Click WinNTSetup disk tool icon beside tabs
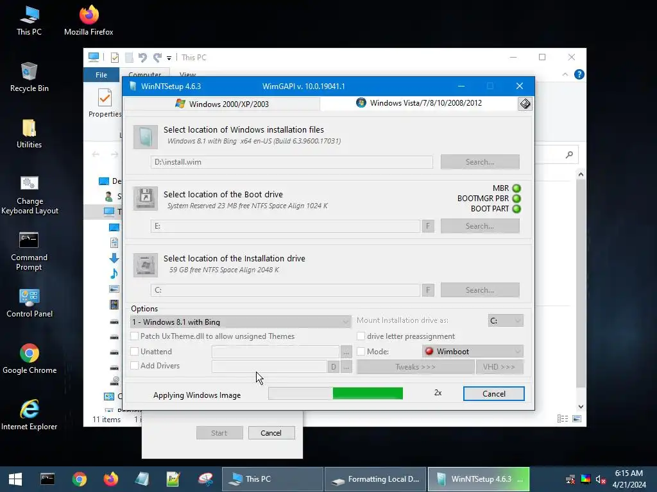The image size is (657, 492). tap(525, 104)
